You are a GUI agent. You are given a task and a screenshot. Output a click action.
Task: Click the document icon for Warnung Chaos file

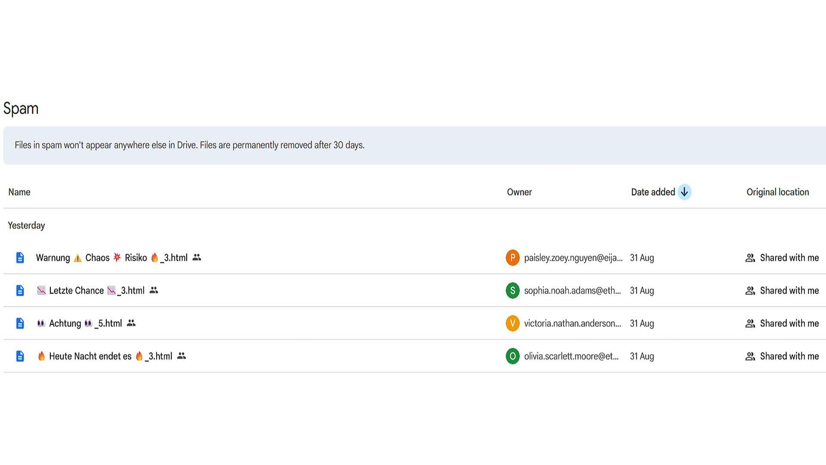coord(20,257)
